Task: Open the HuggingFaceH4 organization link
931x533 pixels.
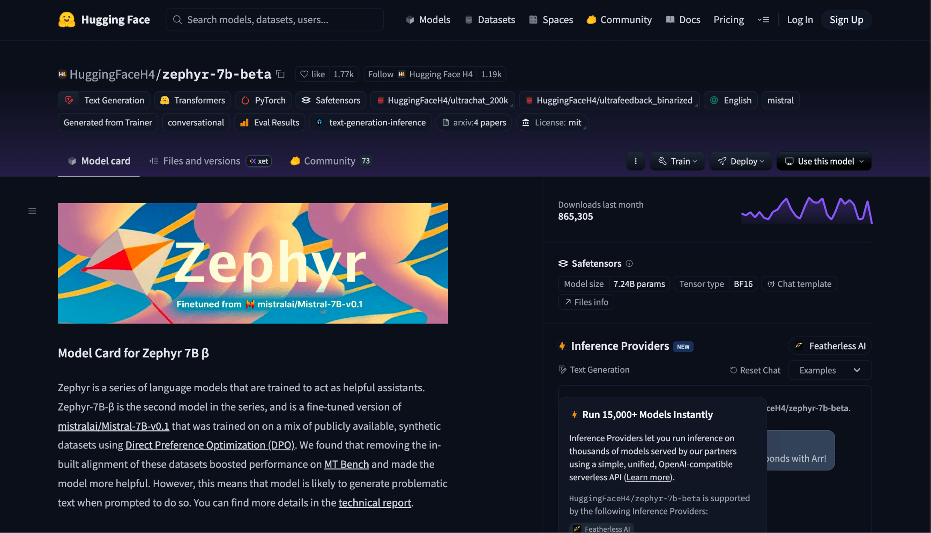Action: tap(112, 74)
